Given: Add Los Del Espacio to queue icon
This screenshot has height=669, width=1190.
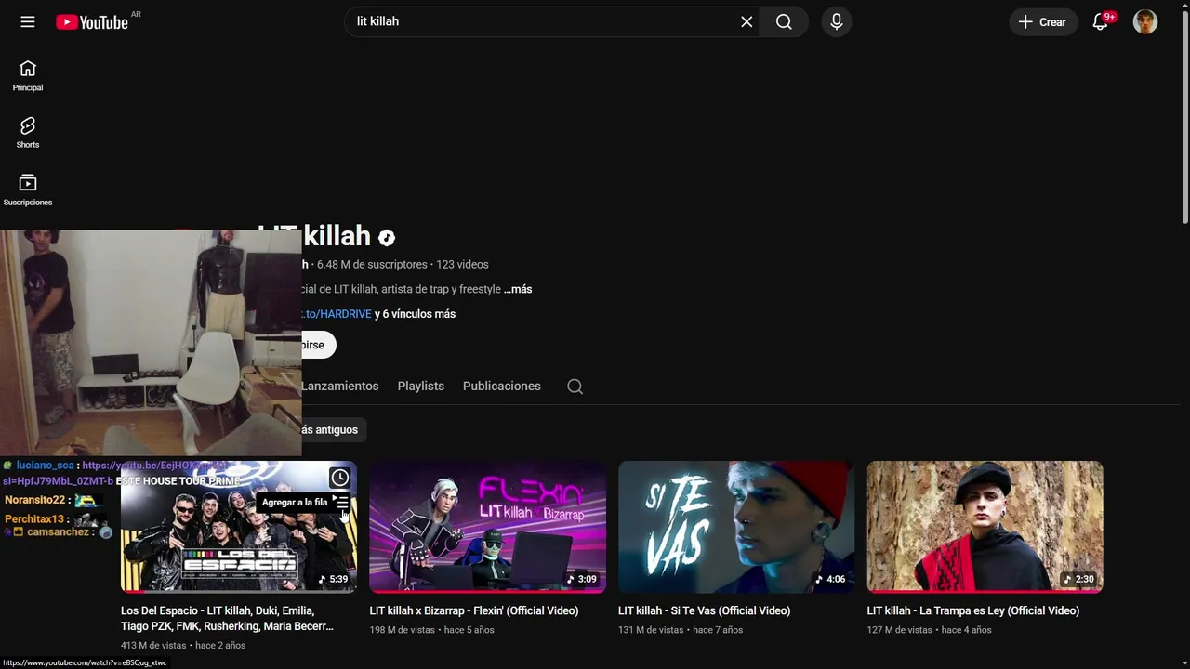Looking at the screenshot, I should point(340,502).
